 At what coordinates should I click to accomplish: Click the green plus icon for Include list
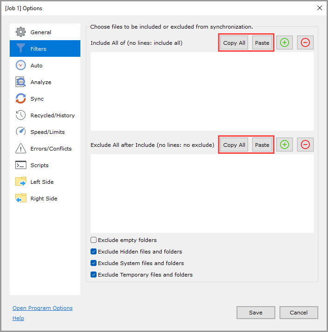285,43
